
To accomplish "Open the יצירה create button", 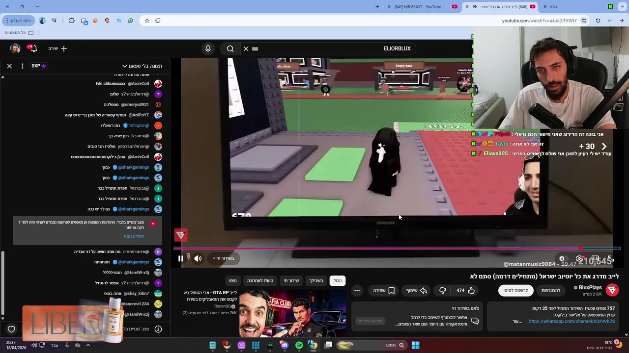I will pyautogui.click(x=57, y=49).
